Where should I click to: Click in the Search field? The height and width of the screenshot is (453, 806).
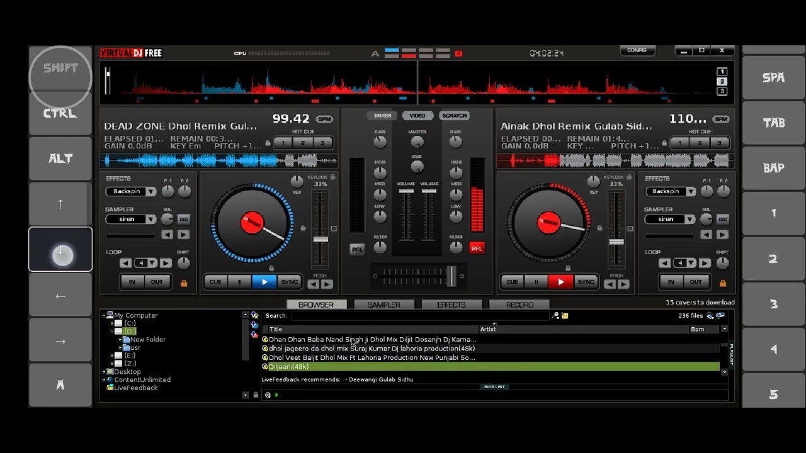point(419,316)
